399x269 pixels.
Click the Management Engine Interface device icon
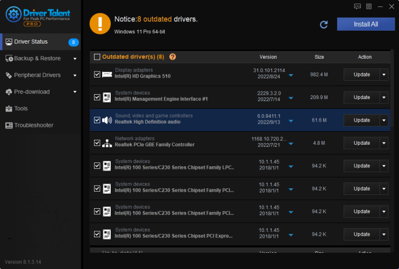point(107,97)
